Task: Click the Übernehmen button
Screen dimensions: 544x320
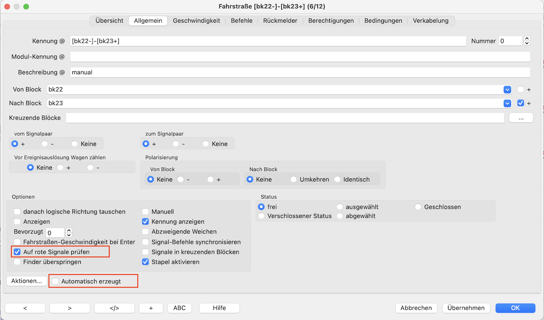Action: 466,308
